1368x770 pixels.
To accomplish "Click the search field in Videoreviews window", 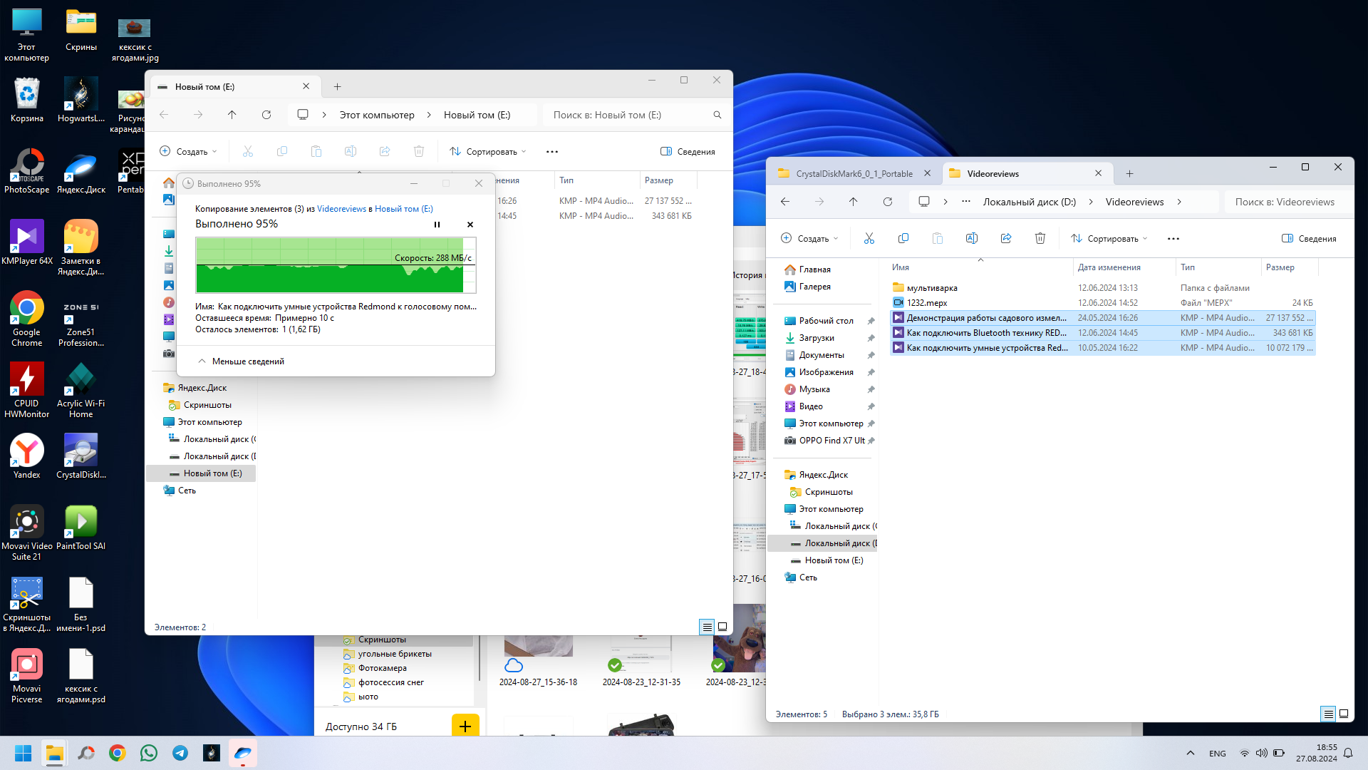I will tap(1286, 202).
